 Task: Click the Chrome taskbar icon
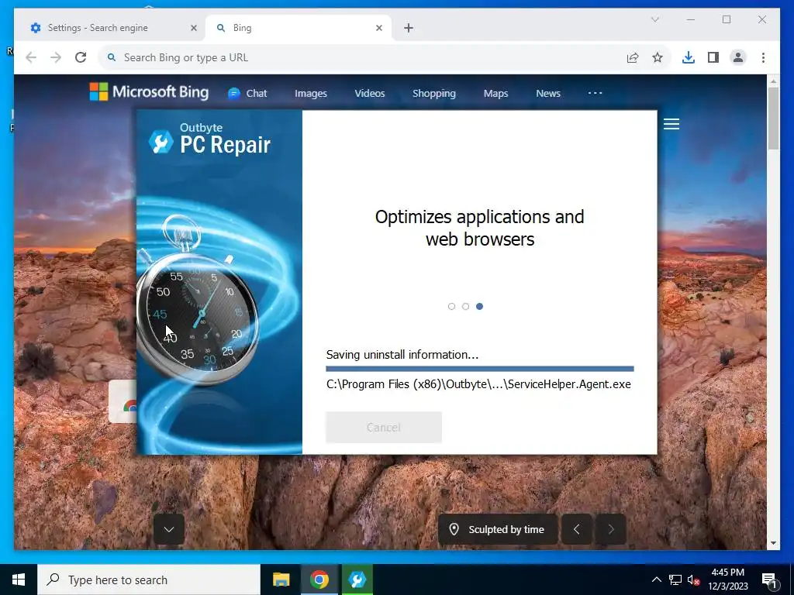(x=319, y=580)
